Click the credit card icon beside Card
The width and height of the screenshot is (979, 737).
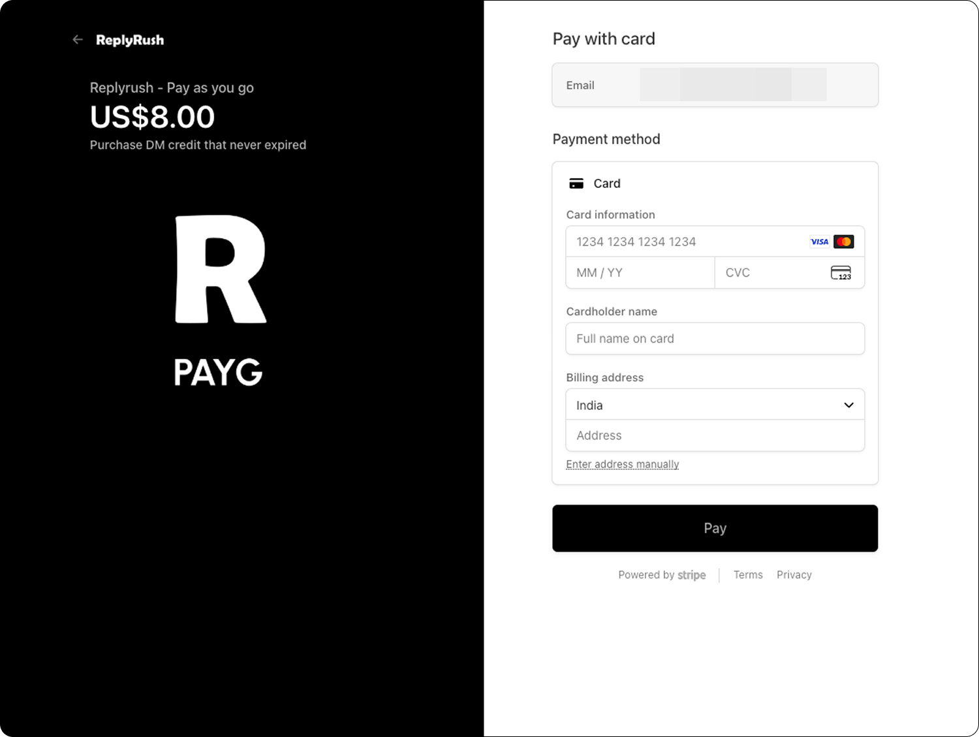576,183
